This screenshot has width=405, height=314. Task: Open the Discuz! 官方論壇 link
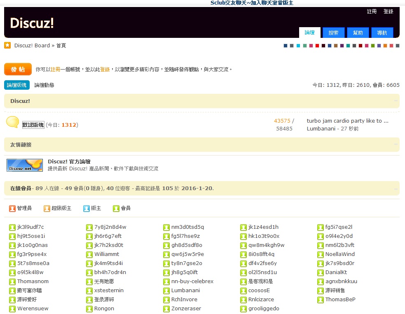tap(69, 161)
